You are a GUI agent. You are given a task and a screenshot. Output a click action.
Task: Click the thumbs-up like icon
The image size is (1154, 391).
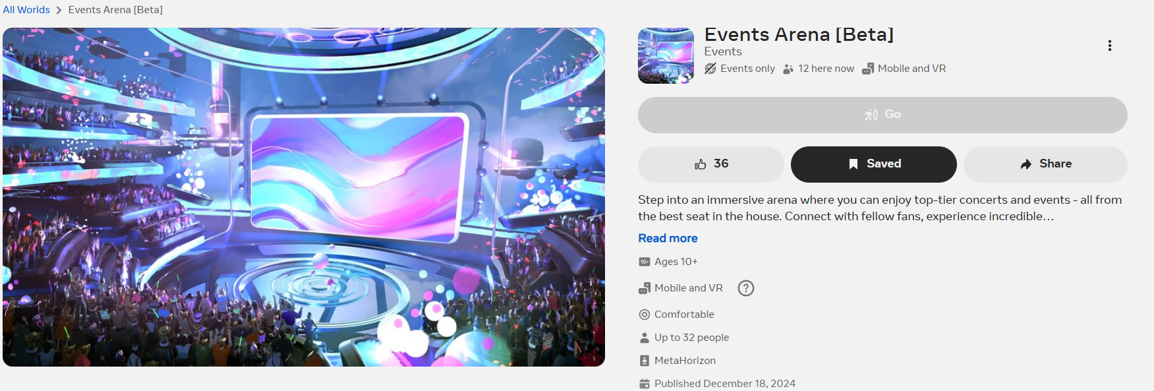(700, 164)
